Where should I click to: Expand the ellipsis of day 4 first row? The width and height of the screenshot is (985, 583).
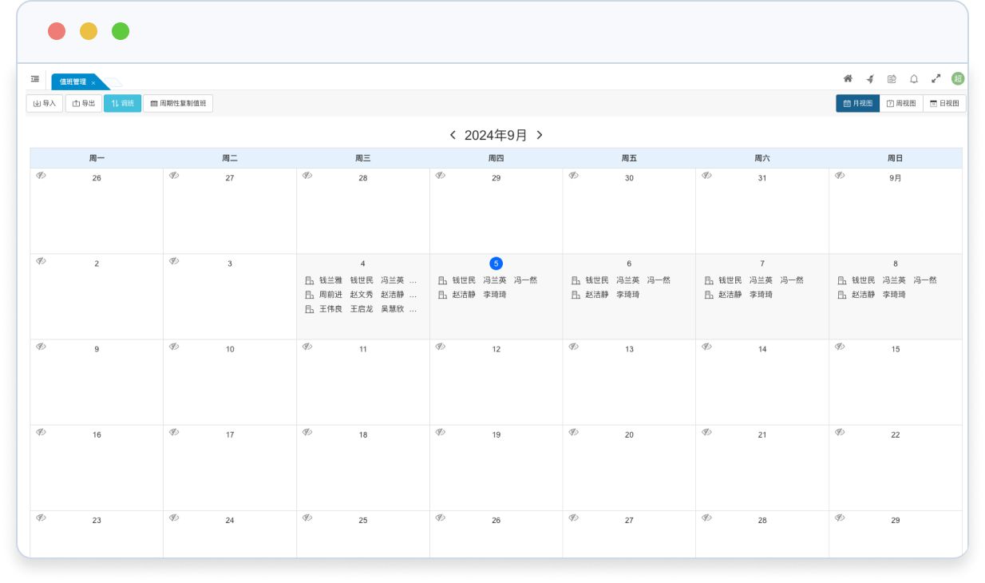point(413,280)
